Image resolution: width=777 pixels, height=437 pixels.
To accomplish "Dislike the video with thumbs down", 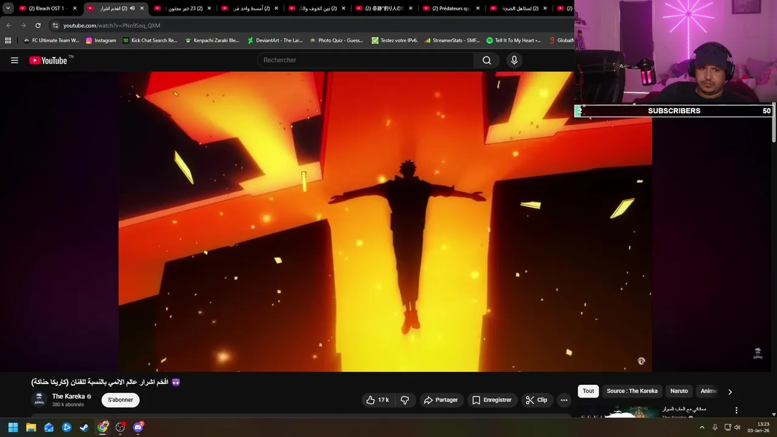I will (405, 400).
